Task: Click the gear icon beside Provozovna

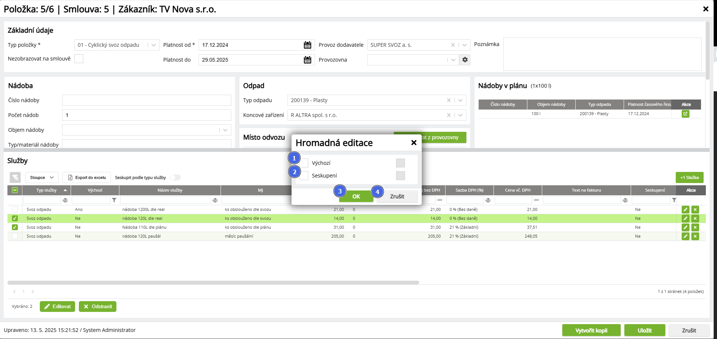Action: (465, 60)
